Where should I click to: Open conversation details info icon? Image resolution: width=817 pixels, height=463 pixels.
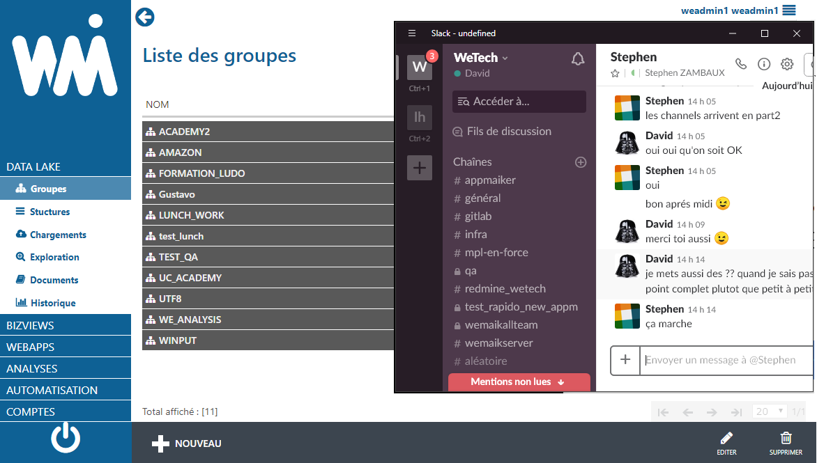tap(764, 64)
